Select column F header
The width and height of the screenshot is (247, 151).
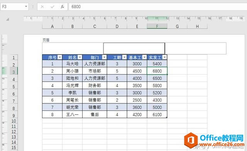pyautogui.click(x=157, y=26)
